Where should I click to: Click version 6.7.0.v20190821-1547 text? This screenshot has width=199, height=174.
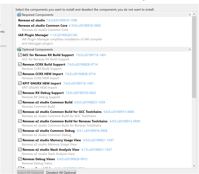point(97,150)
